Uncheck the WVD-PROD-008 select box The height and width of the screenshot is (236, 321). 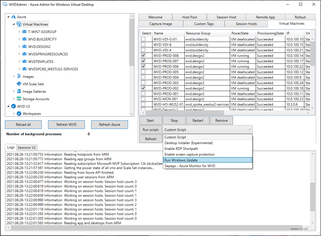pos(143,55)
